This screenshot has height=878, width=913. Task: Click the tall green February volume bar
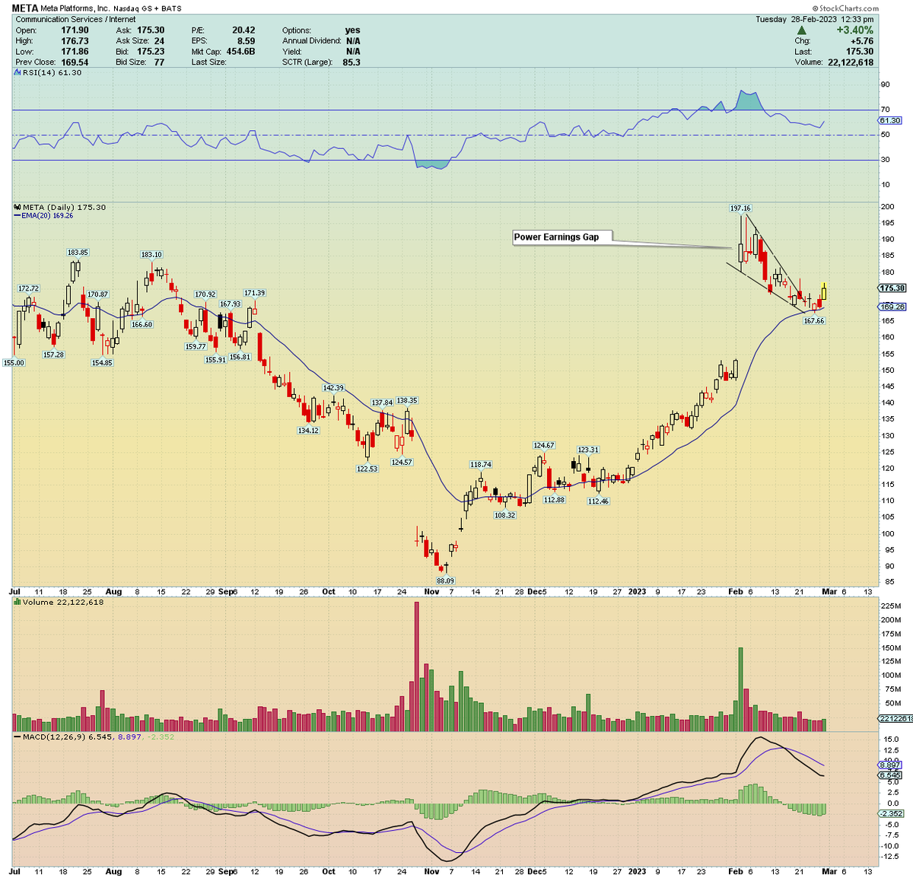click(740, 689)
